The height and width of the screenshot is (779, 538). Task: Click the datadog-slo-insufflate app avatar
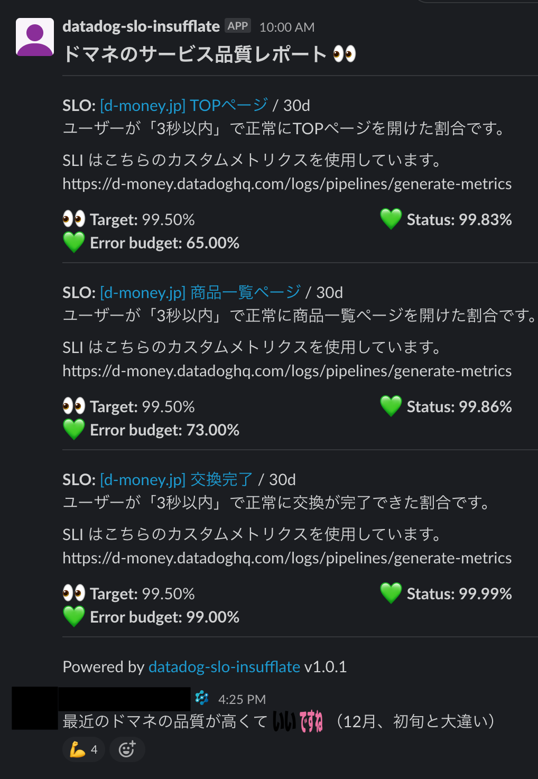click(x=35, y=37)
